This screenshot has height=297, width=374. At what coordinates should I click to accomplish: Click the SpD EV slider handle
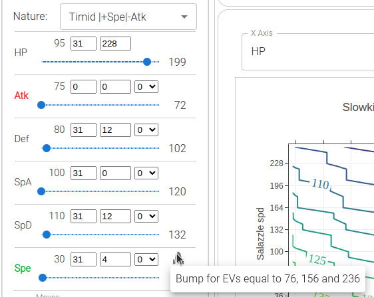coord(47,235)
